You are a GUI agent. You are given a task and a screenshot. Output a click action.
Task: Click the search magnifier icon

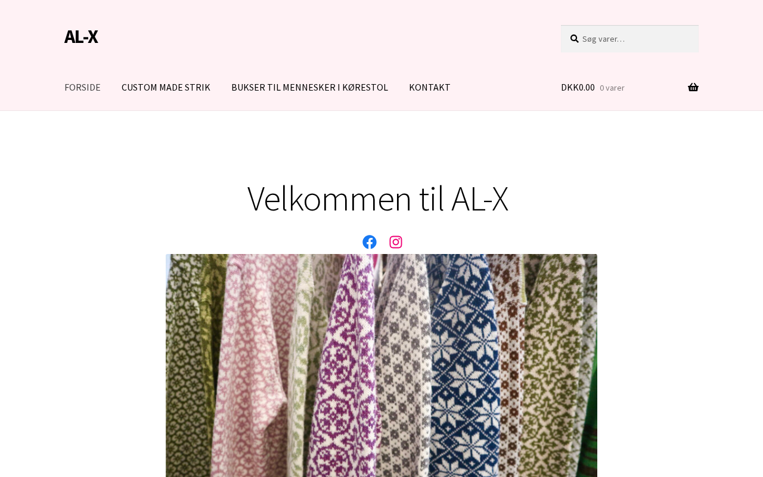pos(575,39)
